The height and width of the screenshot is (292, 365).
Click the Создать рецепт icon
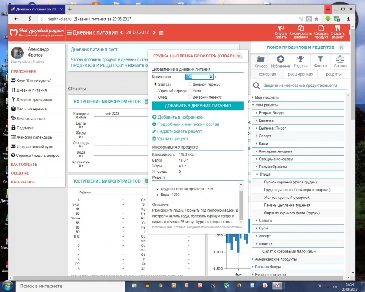(x=338, y=28)
